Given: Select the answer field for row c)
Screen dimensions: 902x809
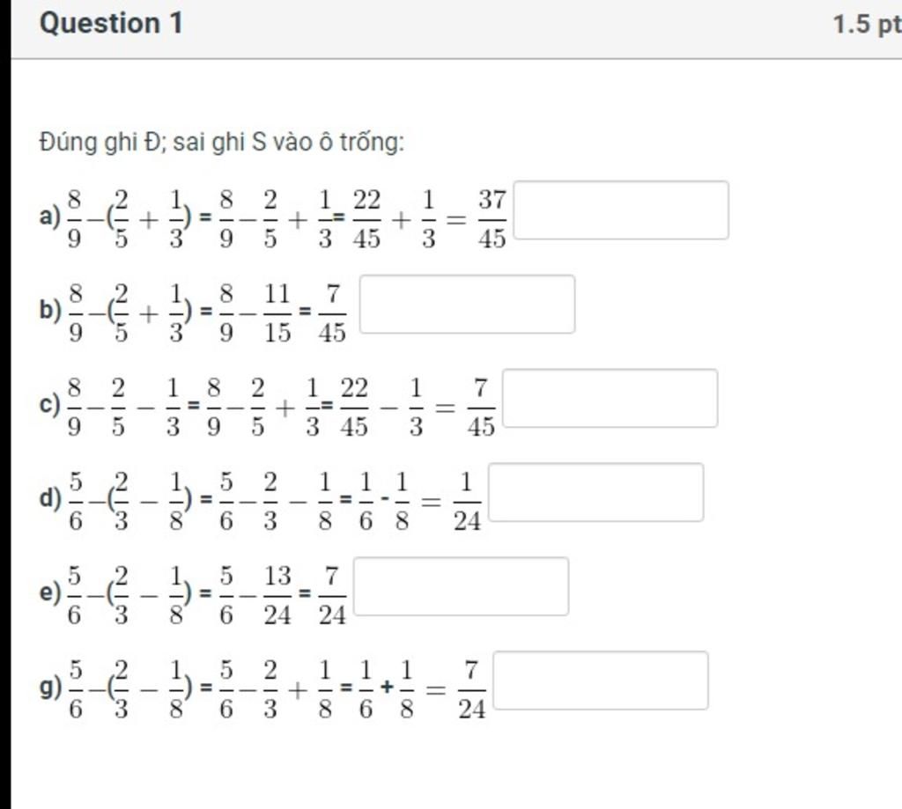Looking at the screenshot, I should [x=610, y=399].
